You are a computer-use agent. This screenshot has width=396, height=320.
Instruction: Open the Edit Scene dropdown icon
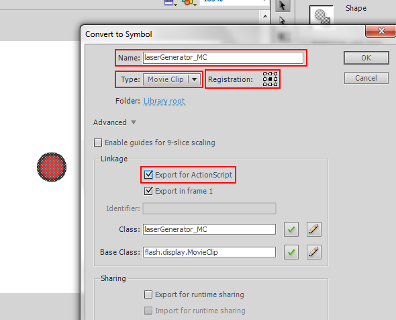pos(170,2)
